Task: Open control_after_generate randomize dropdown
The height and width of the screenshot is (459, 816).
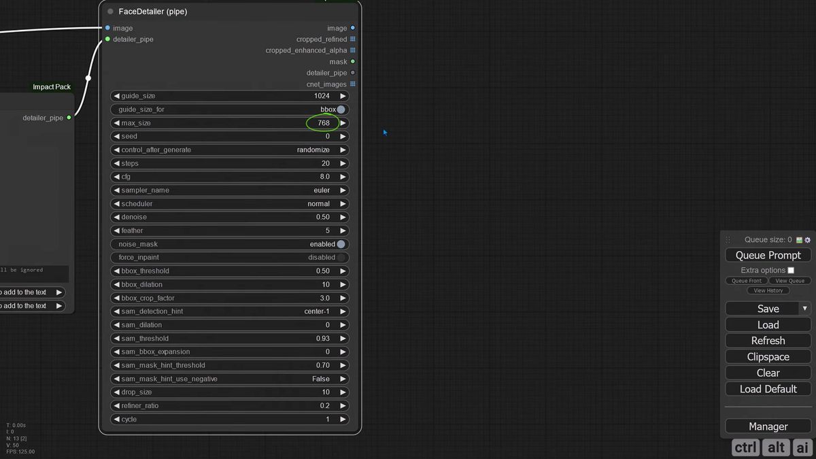Action: pyautogui.click(x=229, y=150)
